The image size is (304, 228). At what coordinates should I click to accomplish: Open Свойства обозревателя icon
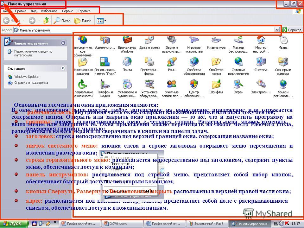(x=194, y=62)
